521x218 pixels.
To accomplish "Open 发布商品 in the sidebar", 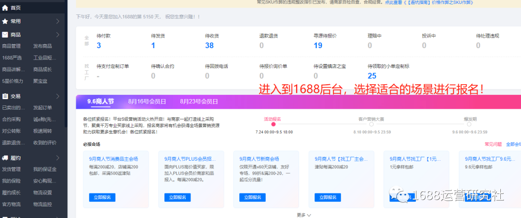I will (42, 46).
